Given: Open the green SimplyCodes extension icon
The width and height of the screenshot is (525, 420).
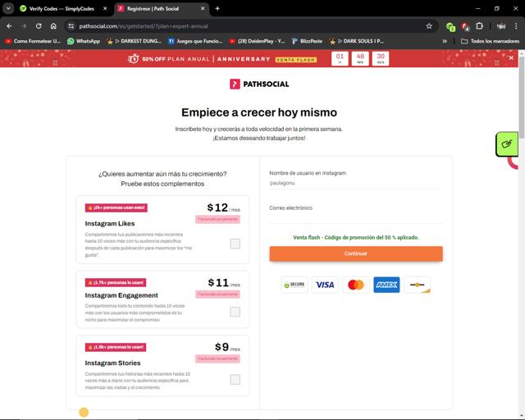Looking at the screenshot, I should (450, 26).
